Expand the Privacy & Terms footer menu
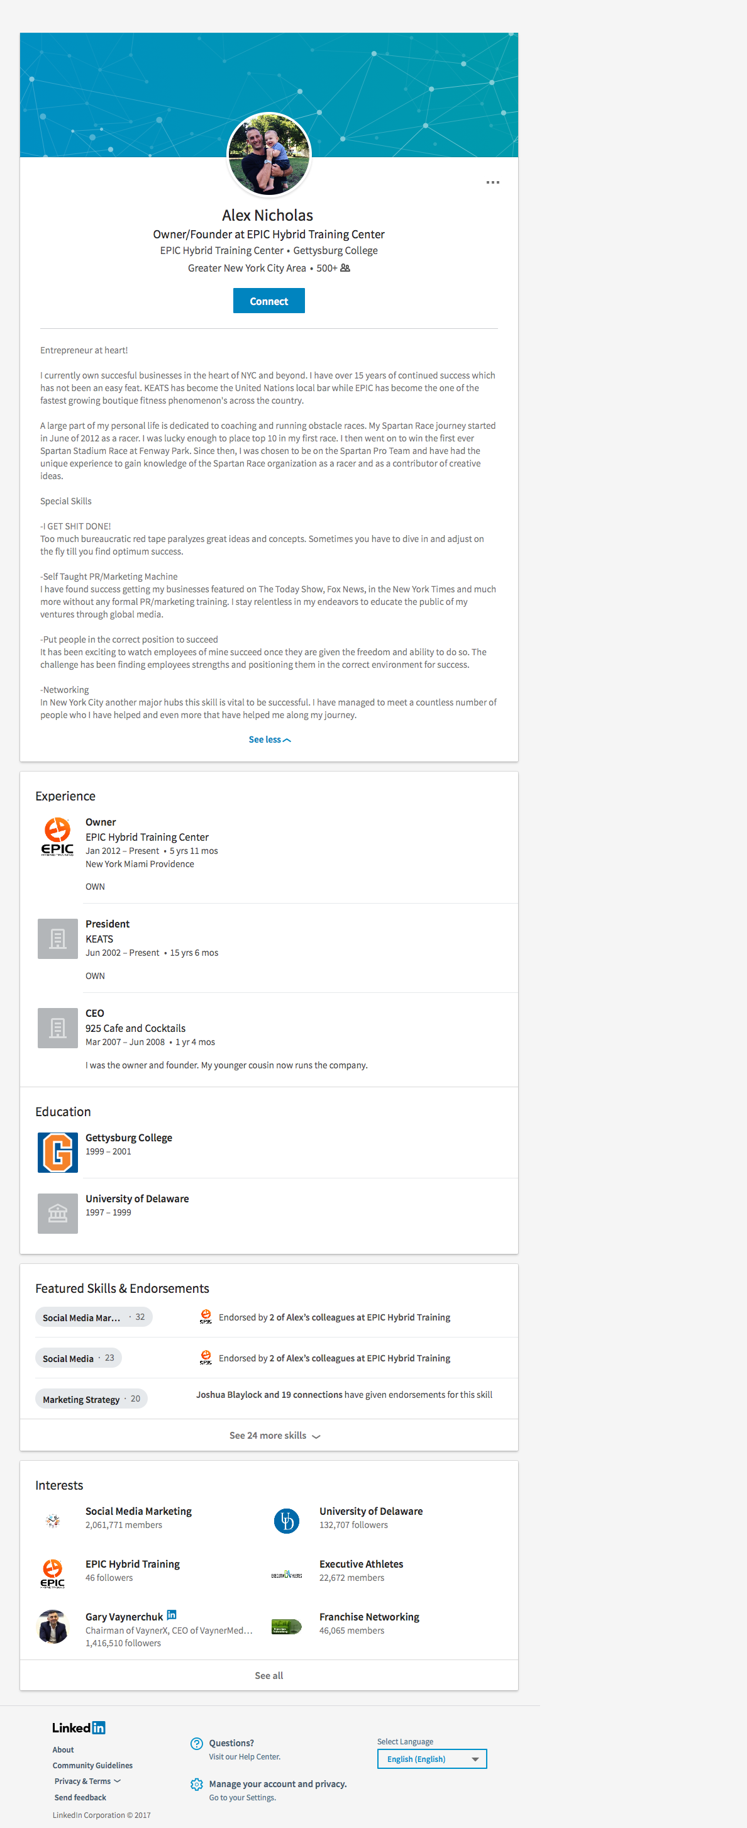This screenshot has width=747, height=1828. (87, 1780)
